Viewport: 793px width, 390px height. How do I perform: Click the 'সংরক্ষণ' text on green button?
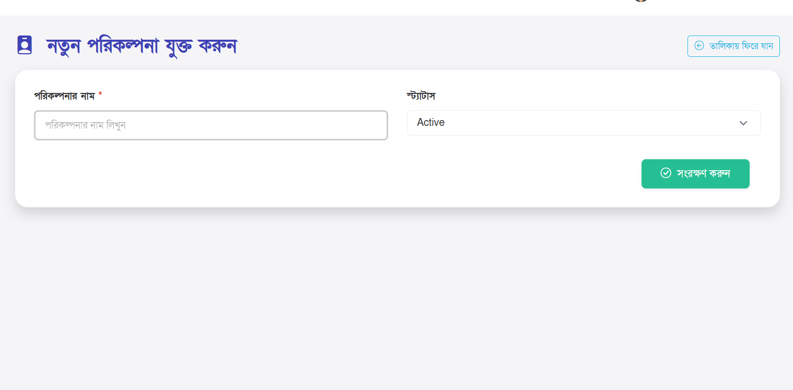tap(692, 174)
